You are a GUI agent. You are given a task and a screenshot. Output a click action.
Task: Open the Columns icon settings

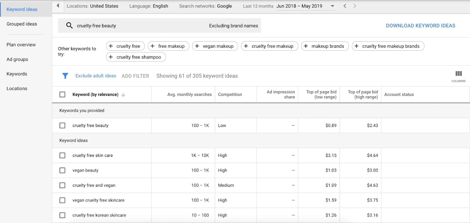click(x=458, y=76)
